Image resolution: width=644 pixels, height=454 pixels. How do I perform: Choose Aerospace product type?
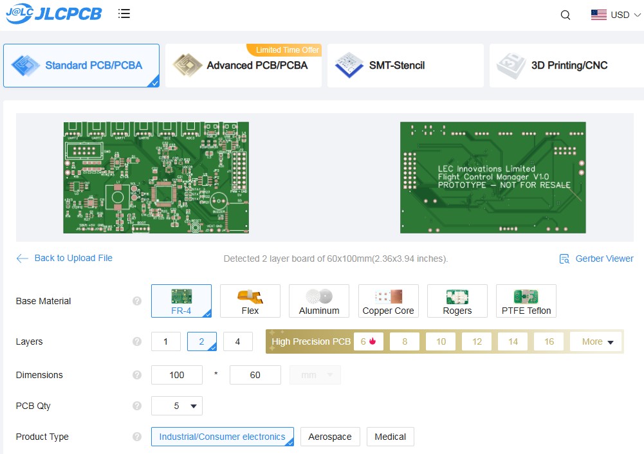pyautogui.click(x=330, y=437)
